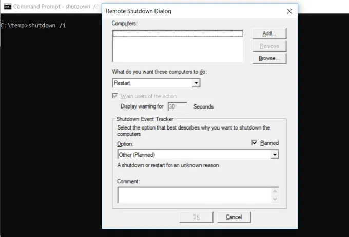Click the Display warning seconds field
This screenshot has width=349, height=237.
178,107
